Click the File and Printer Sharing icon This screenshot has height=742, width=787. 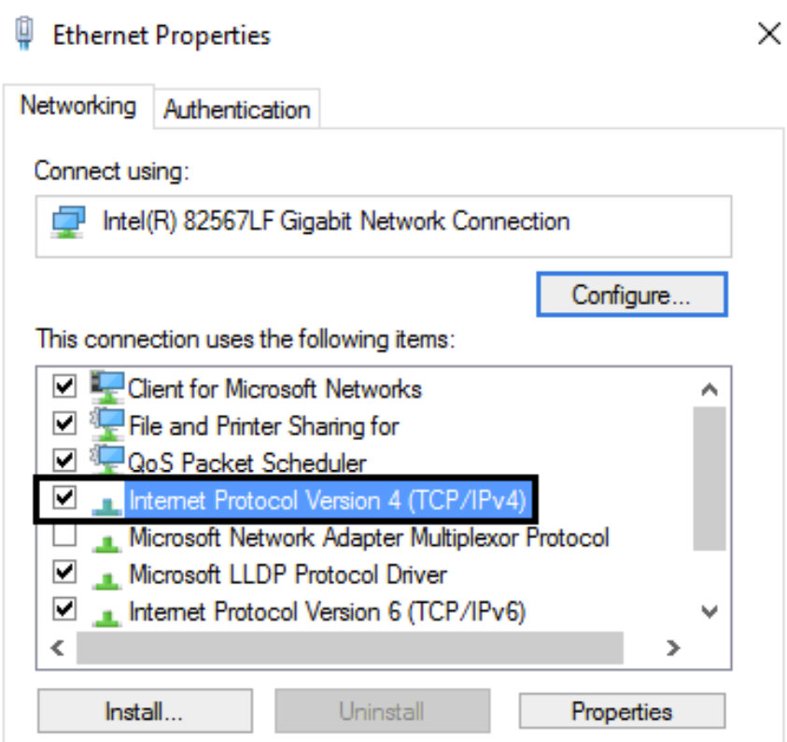coord(107,425)
